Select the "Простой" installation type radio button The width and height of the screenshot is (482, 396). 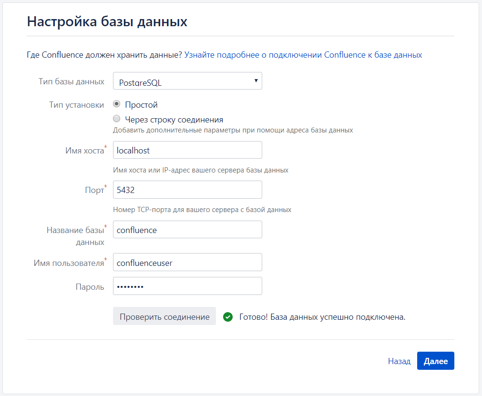point(117,104)
